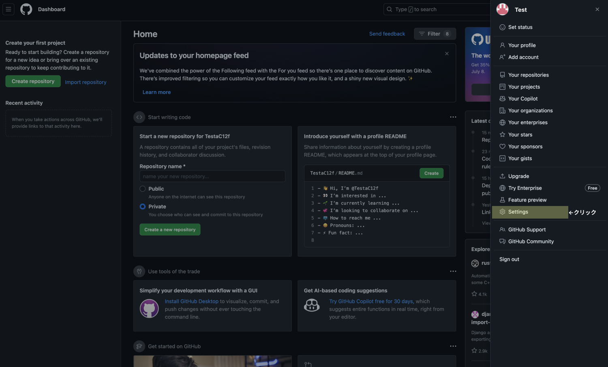Select the Private repository option
The image size is (608, 367).
pyautogui.click(x=142, y=206)
